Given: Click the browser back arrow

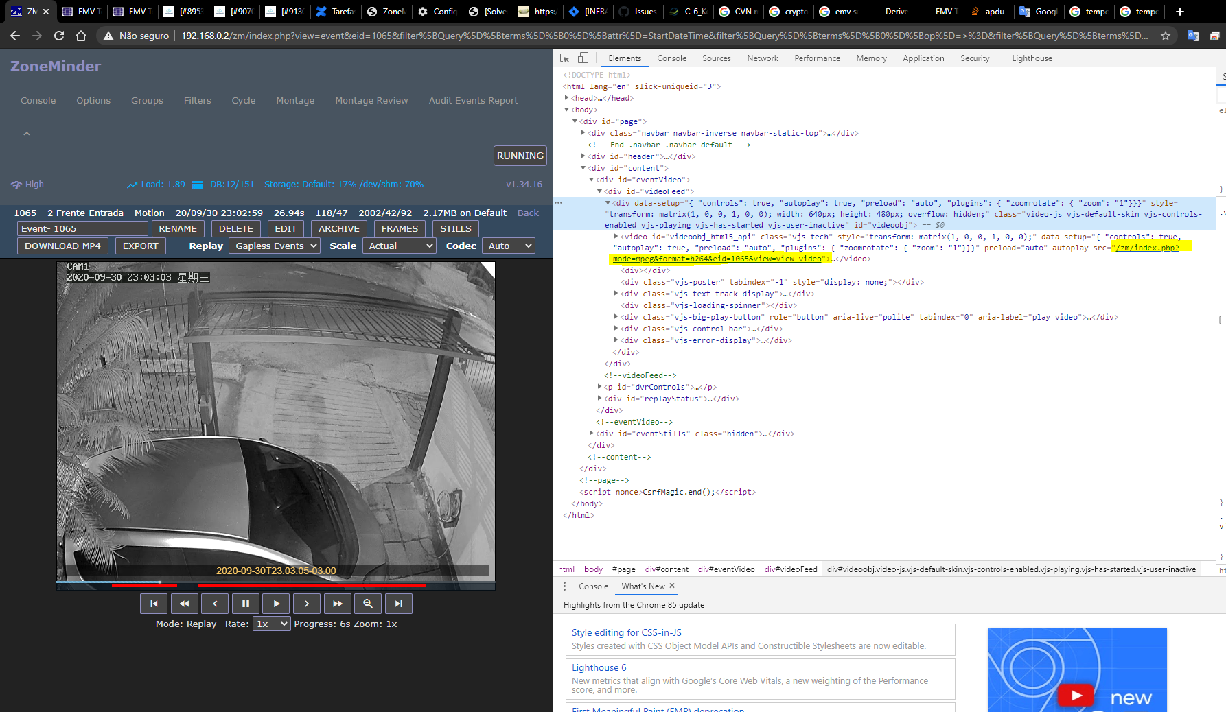Looking at the screenshot, I should coord(15,36).
